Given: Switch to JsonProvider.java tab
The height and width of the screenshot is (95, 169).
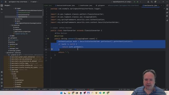Looking at the screenshot, I should click(85, 5).
